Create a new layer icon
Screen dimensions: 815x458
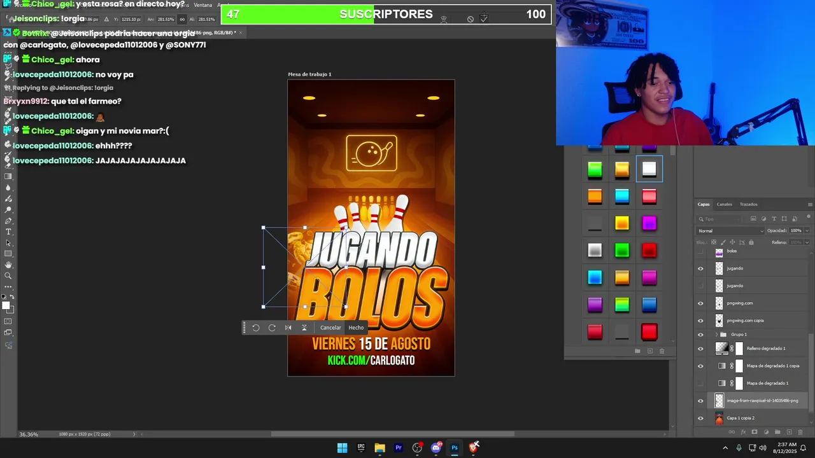click(x=789, y=432)
